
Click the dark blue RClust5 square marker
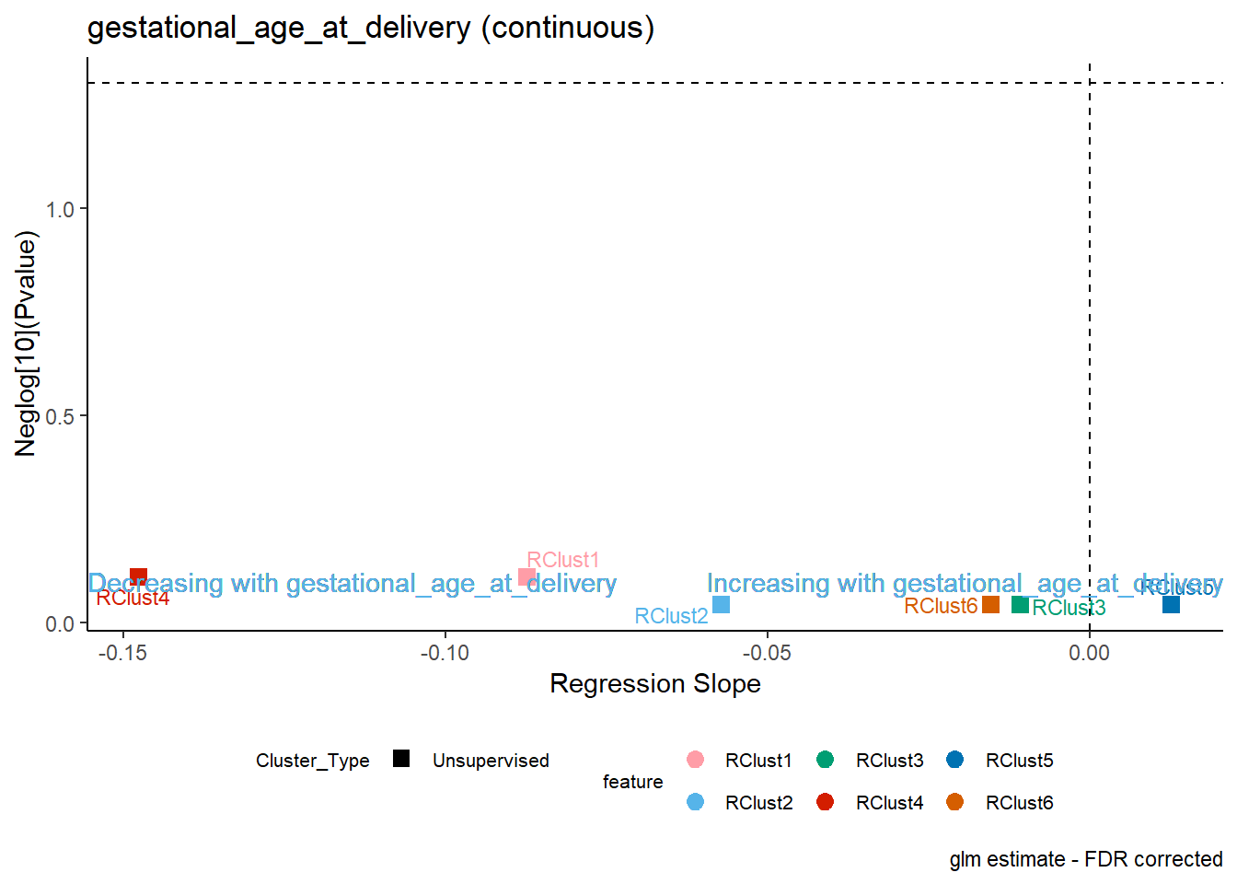[1171, 605]
